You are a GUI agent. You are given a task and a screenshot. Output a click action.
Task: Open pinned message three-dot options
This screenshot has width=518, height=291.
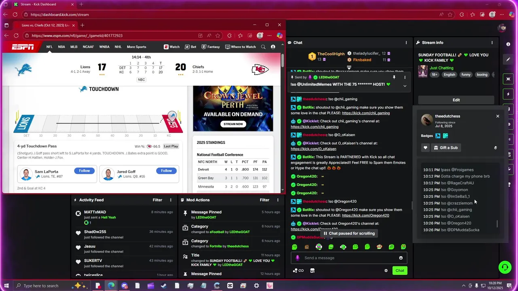pos(405,77)
